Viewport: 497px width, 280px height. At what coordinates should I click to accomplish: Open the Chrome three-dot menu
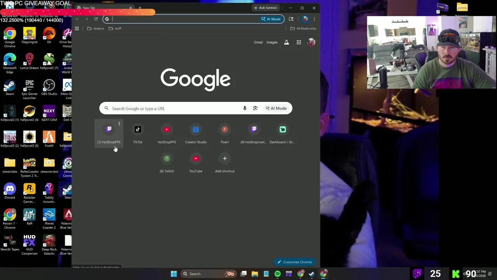tap(314, 19)
